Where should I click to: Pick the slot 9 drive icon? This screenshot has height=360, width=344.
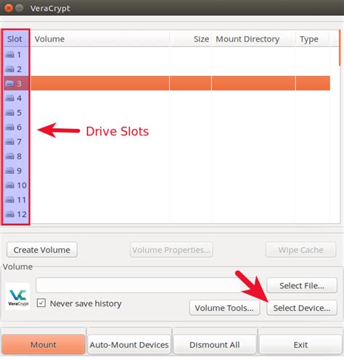(10, 171)
